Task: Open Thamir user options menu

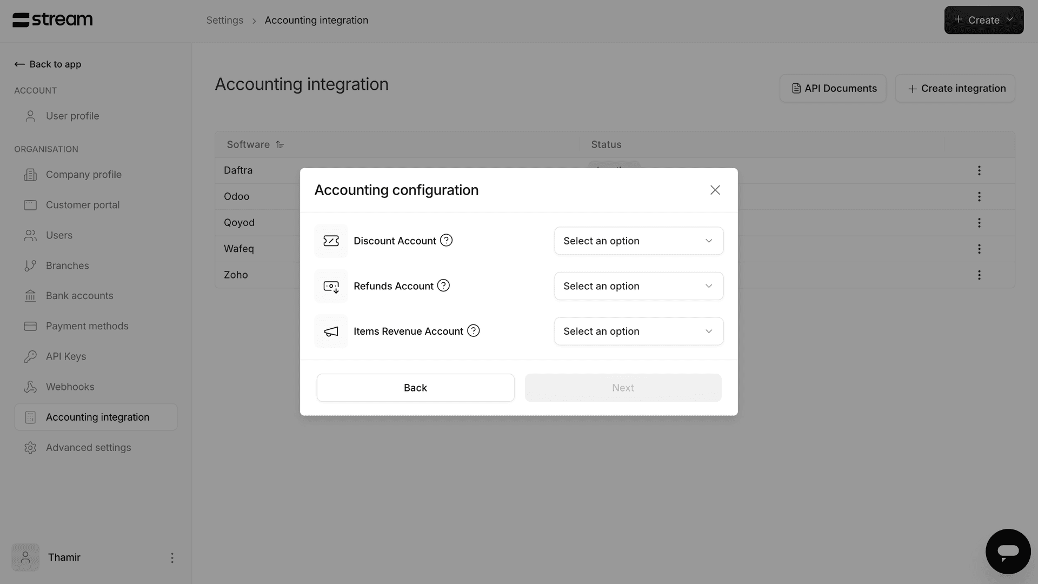Action: click(172, 558)
